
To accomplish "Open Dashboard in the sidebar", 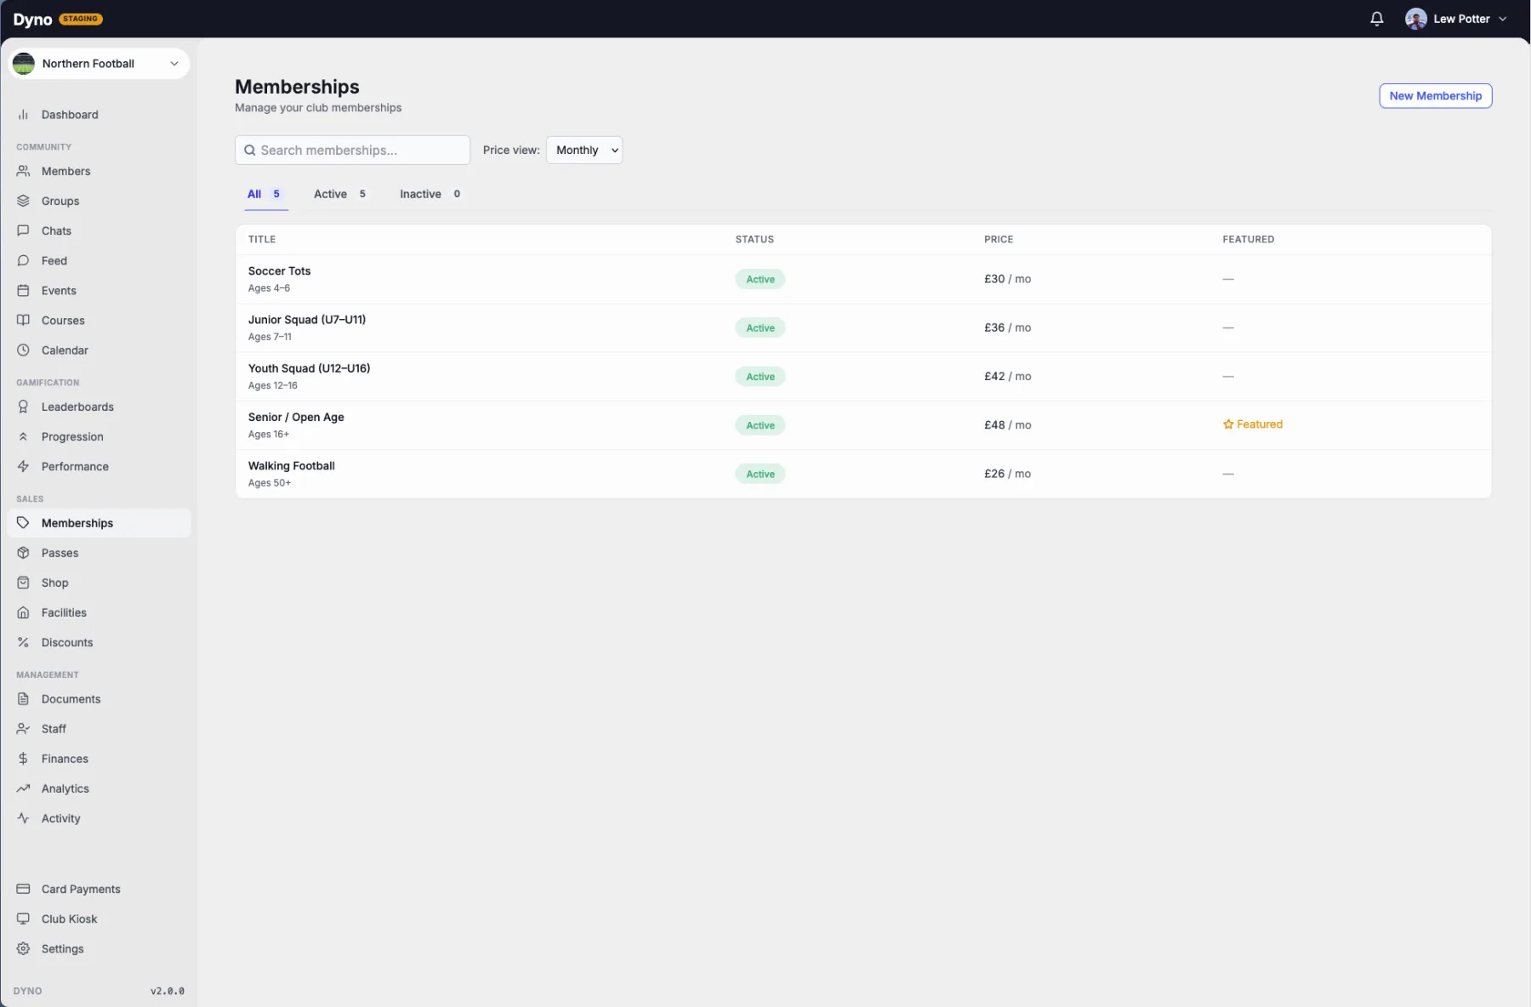I will tap(99, 115).
